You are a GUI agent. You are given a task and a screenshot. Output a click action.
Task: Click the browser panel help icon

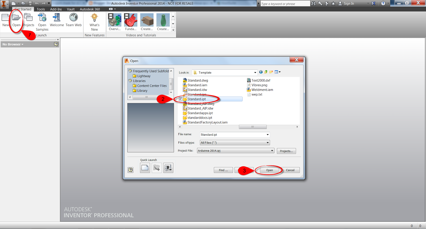(56, 44)
